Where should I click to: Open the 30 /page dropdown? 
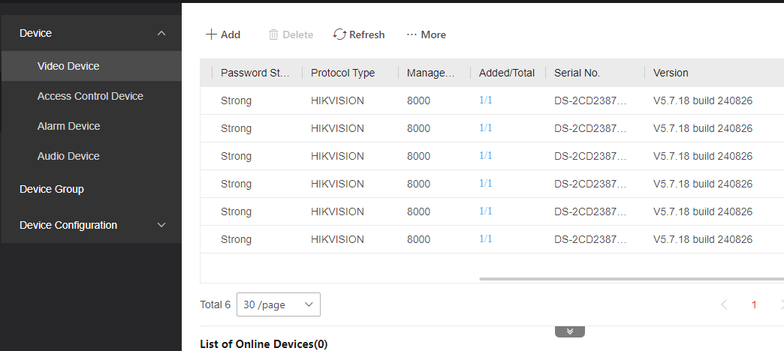[278, 304]
